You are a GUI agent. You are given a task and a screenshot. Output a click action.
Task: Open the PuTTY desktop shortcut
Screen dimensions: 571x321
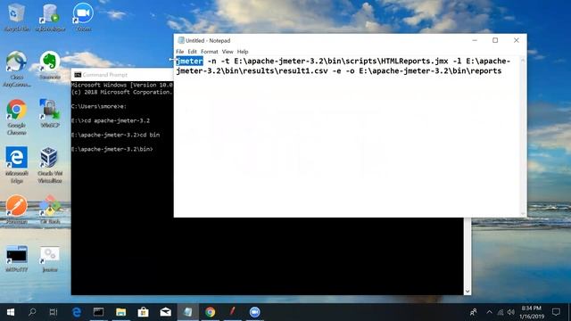(16, 259)
